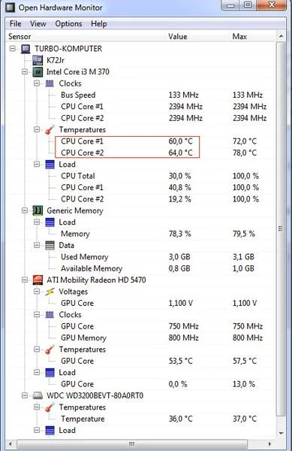The width and height of the screenshot is (292, 451).
Task: Click the Generic Memory RAM icon
Action: point(38,210)
